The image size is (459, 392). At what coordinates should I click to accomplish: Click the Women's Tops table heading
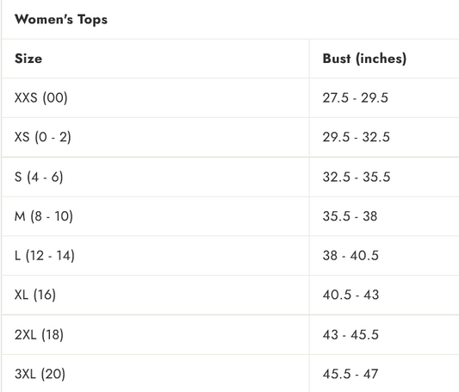click(x=61, y=20)
